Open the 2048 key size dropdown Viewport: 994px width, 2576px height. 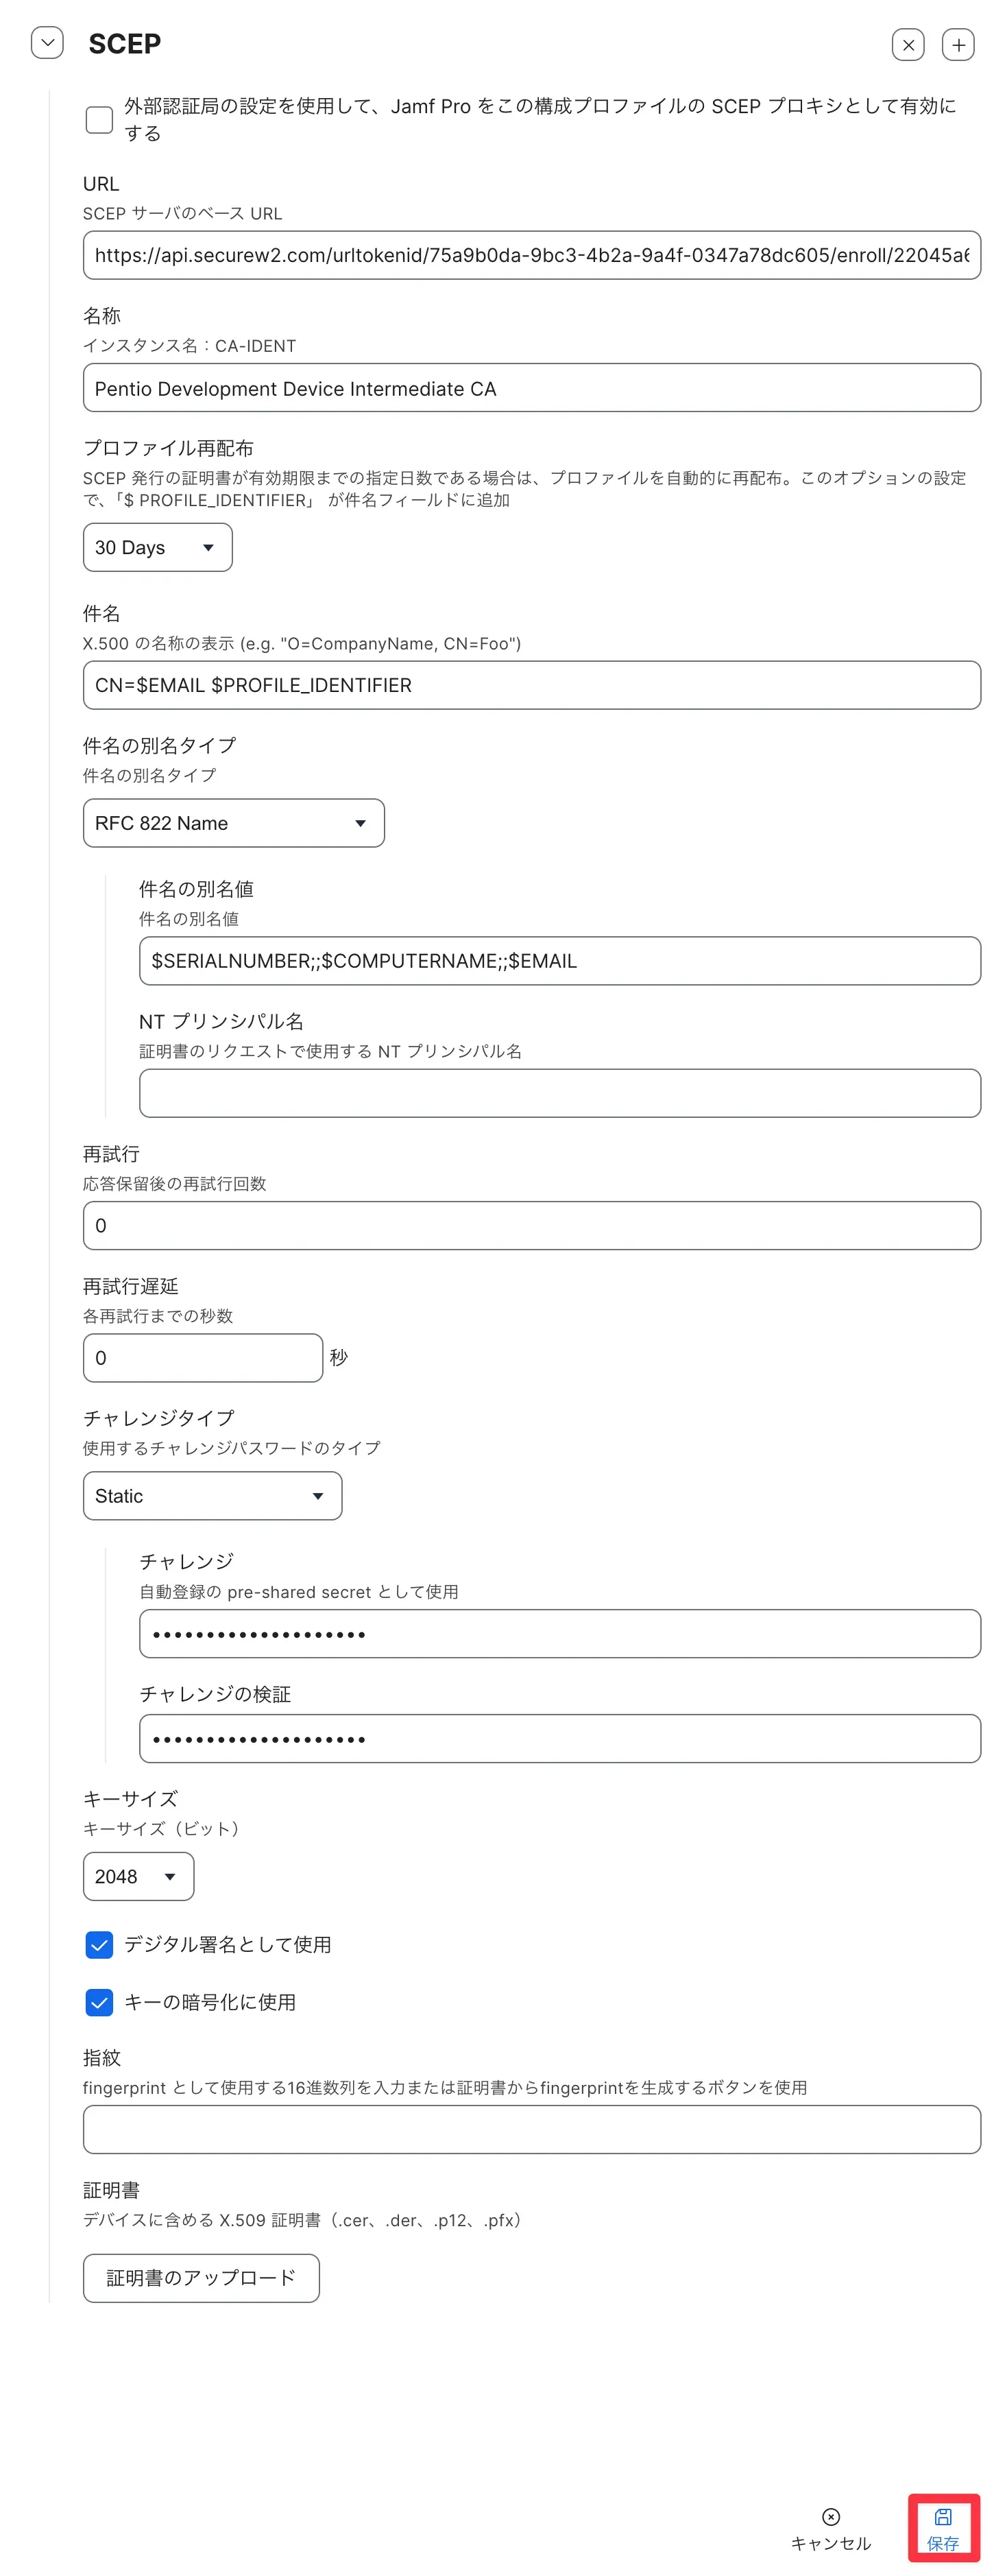coord(137,1876)
